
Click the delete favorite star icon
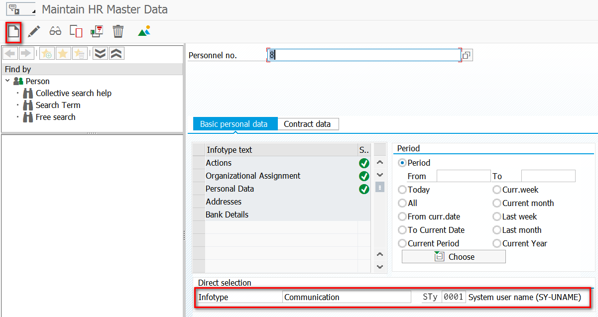point(80,54)
